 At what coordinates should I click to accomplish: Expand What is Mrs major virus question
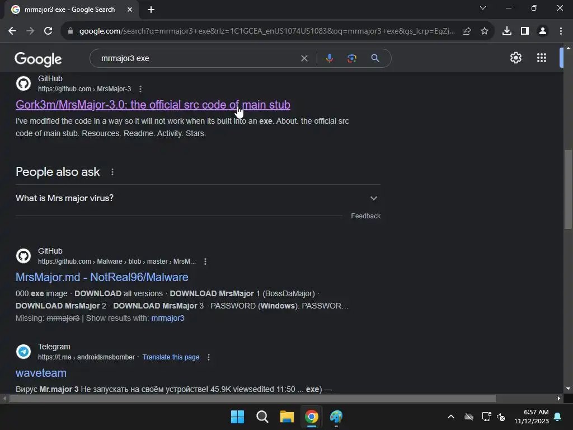click(198, 198)
